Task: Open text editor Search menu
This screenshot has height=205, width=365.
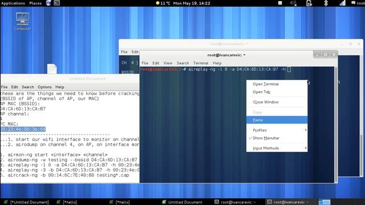Action: pyautogui.click(x=28, y=87)
